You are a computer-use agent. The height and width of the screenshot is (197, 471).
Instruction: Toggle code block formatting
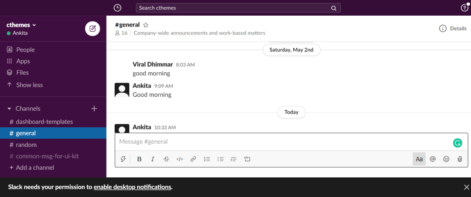click(x=247, y=159)
